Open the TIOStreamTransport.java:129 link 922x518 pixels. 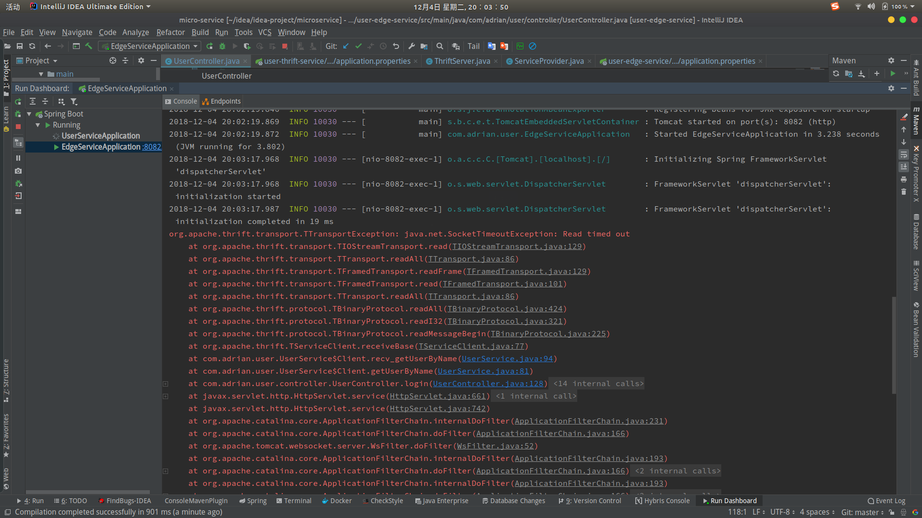517,247
